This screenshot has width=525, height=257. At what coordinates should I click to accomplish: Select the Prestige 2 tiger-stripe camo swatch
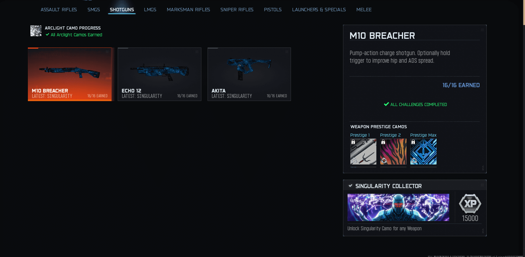(393, 152)
